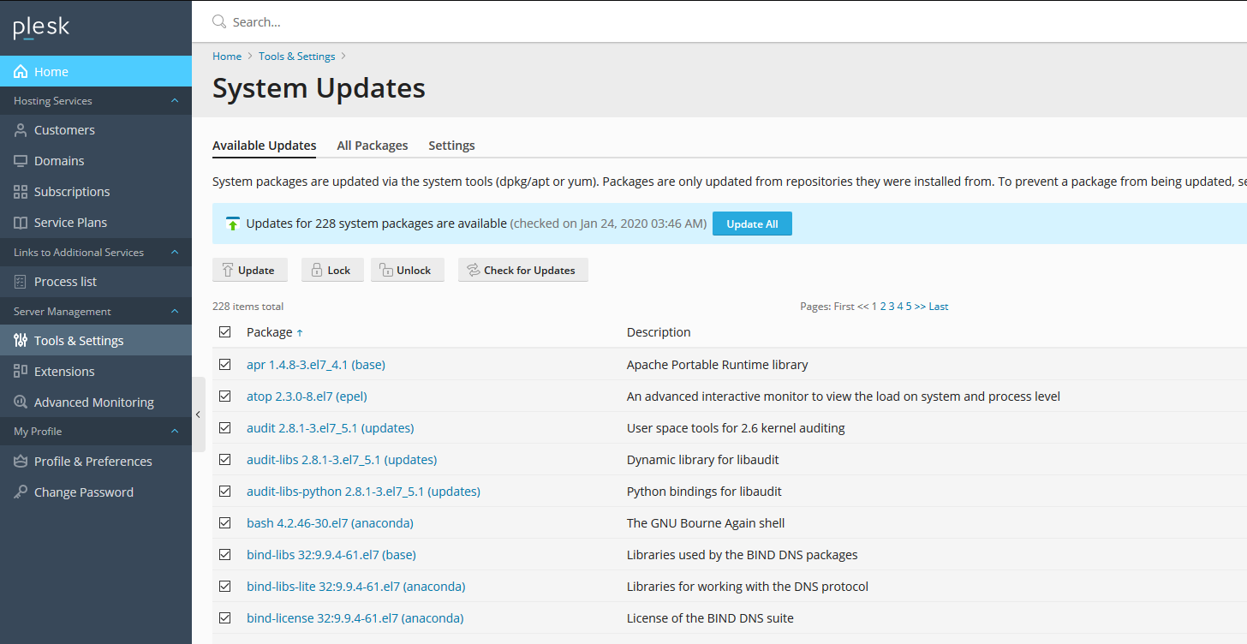Viewport: 1247px width, 644px height.
Task: Click the >> next page link
Action: [920, 307]
